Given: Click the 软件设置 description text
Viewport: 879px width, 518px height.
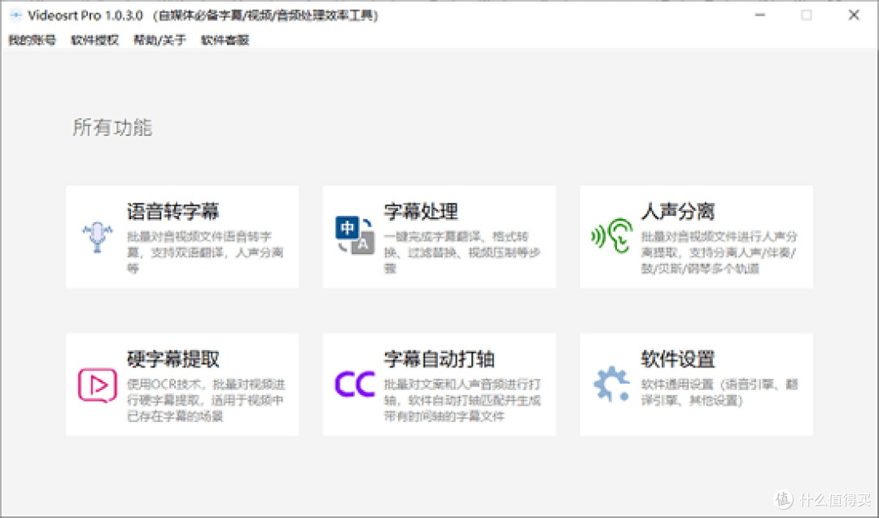Looking at the screenshot, I should click(x=719, y=393).
